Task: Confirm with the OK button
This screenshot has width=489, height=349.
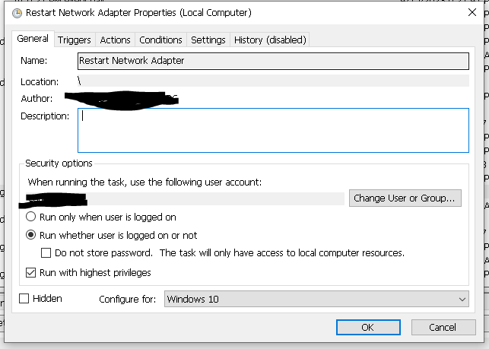Action: tap(368, 327)
